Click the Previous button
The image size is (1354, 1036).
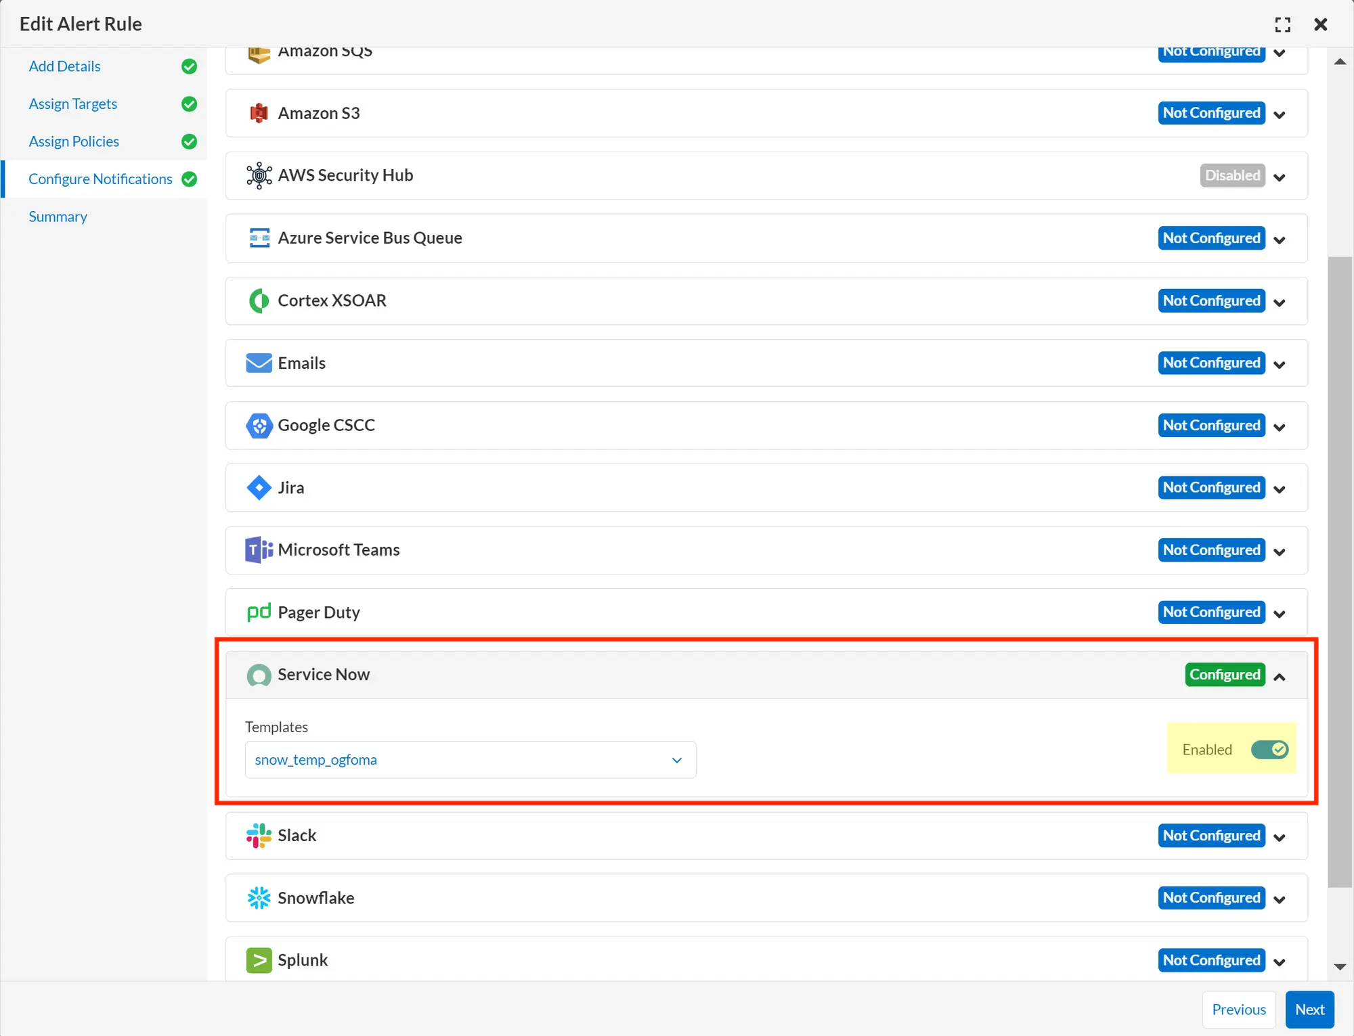coord(1238,1010)
